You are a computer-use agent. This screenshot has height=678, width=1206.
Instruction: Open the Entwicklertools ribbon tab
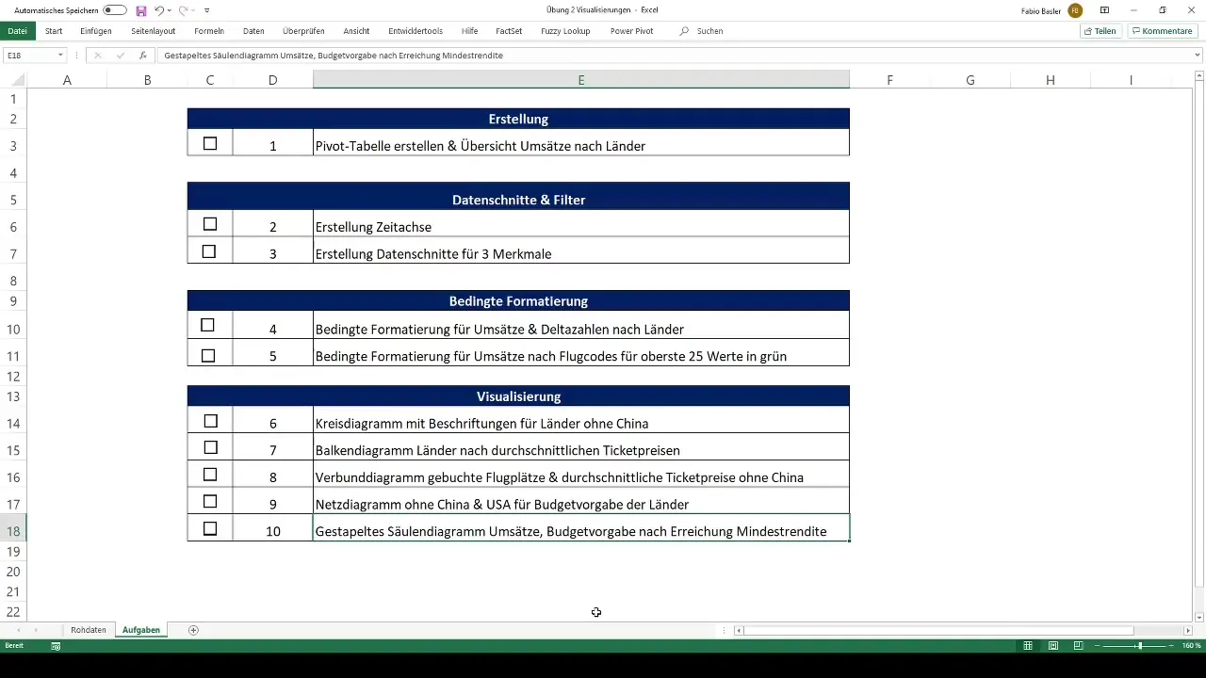tap(416, 31)
